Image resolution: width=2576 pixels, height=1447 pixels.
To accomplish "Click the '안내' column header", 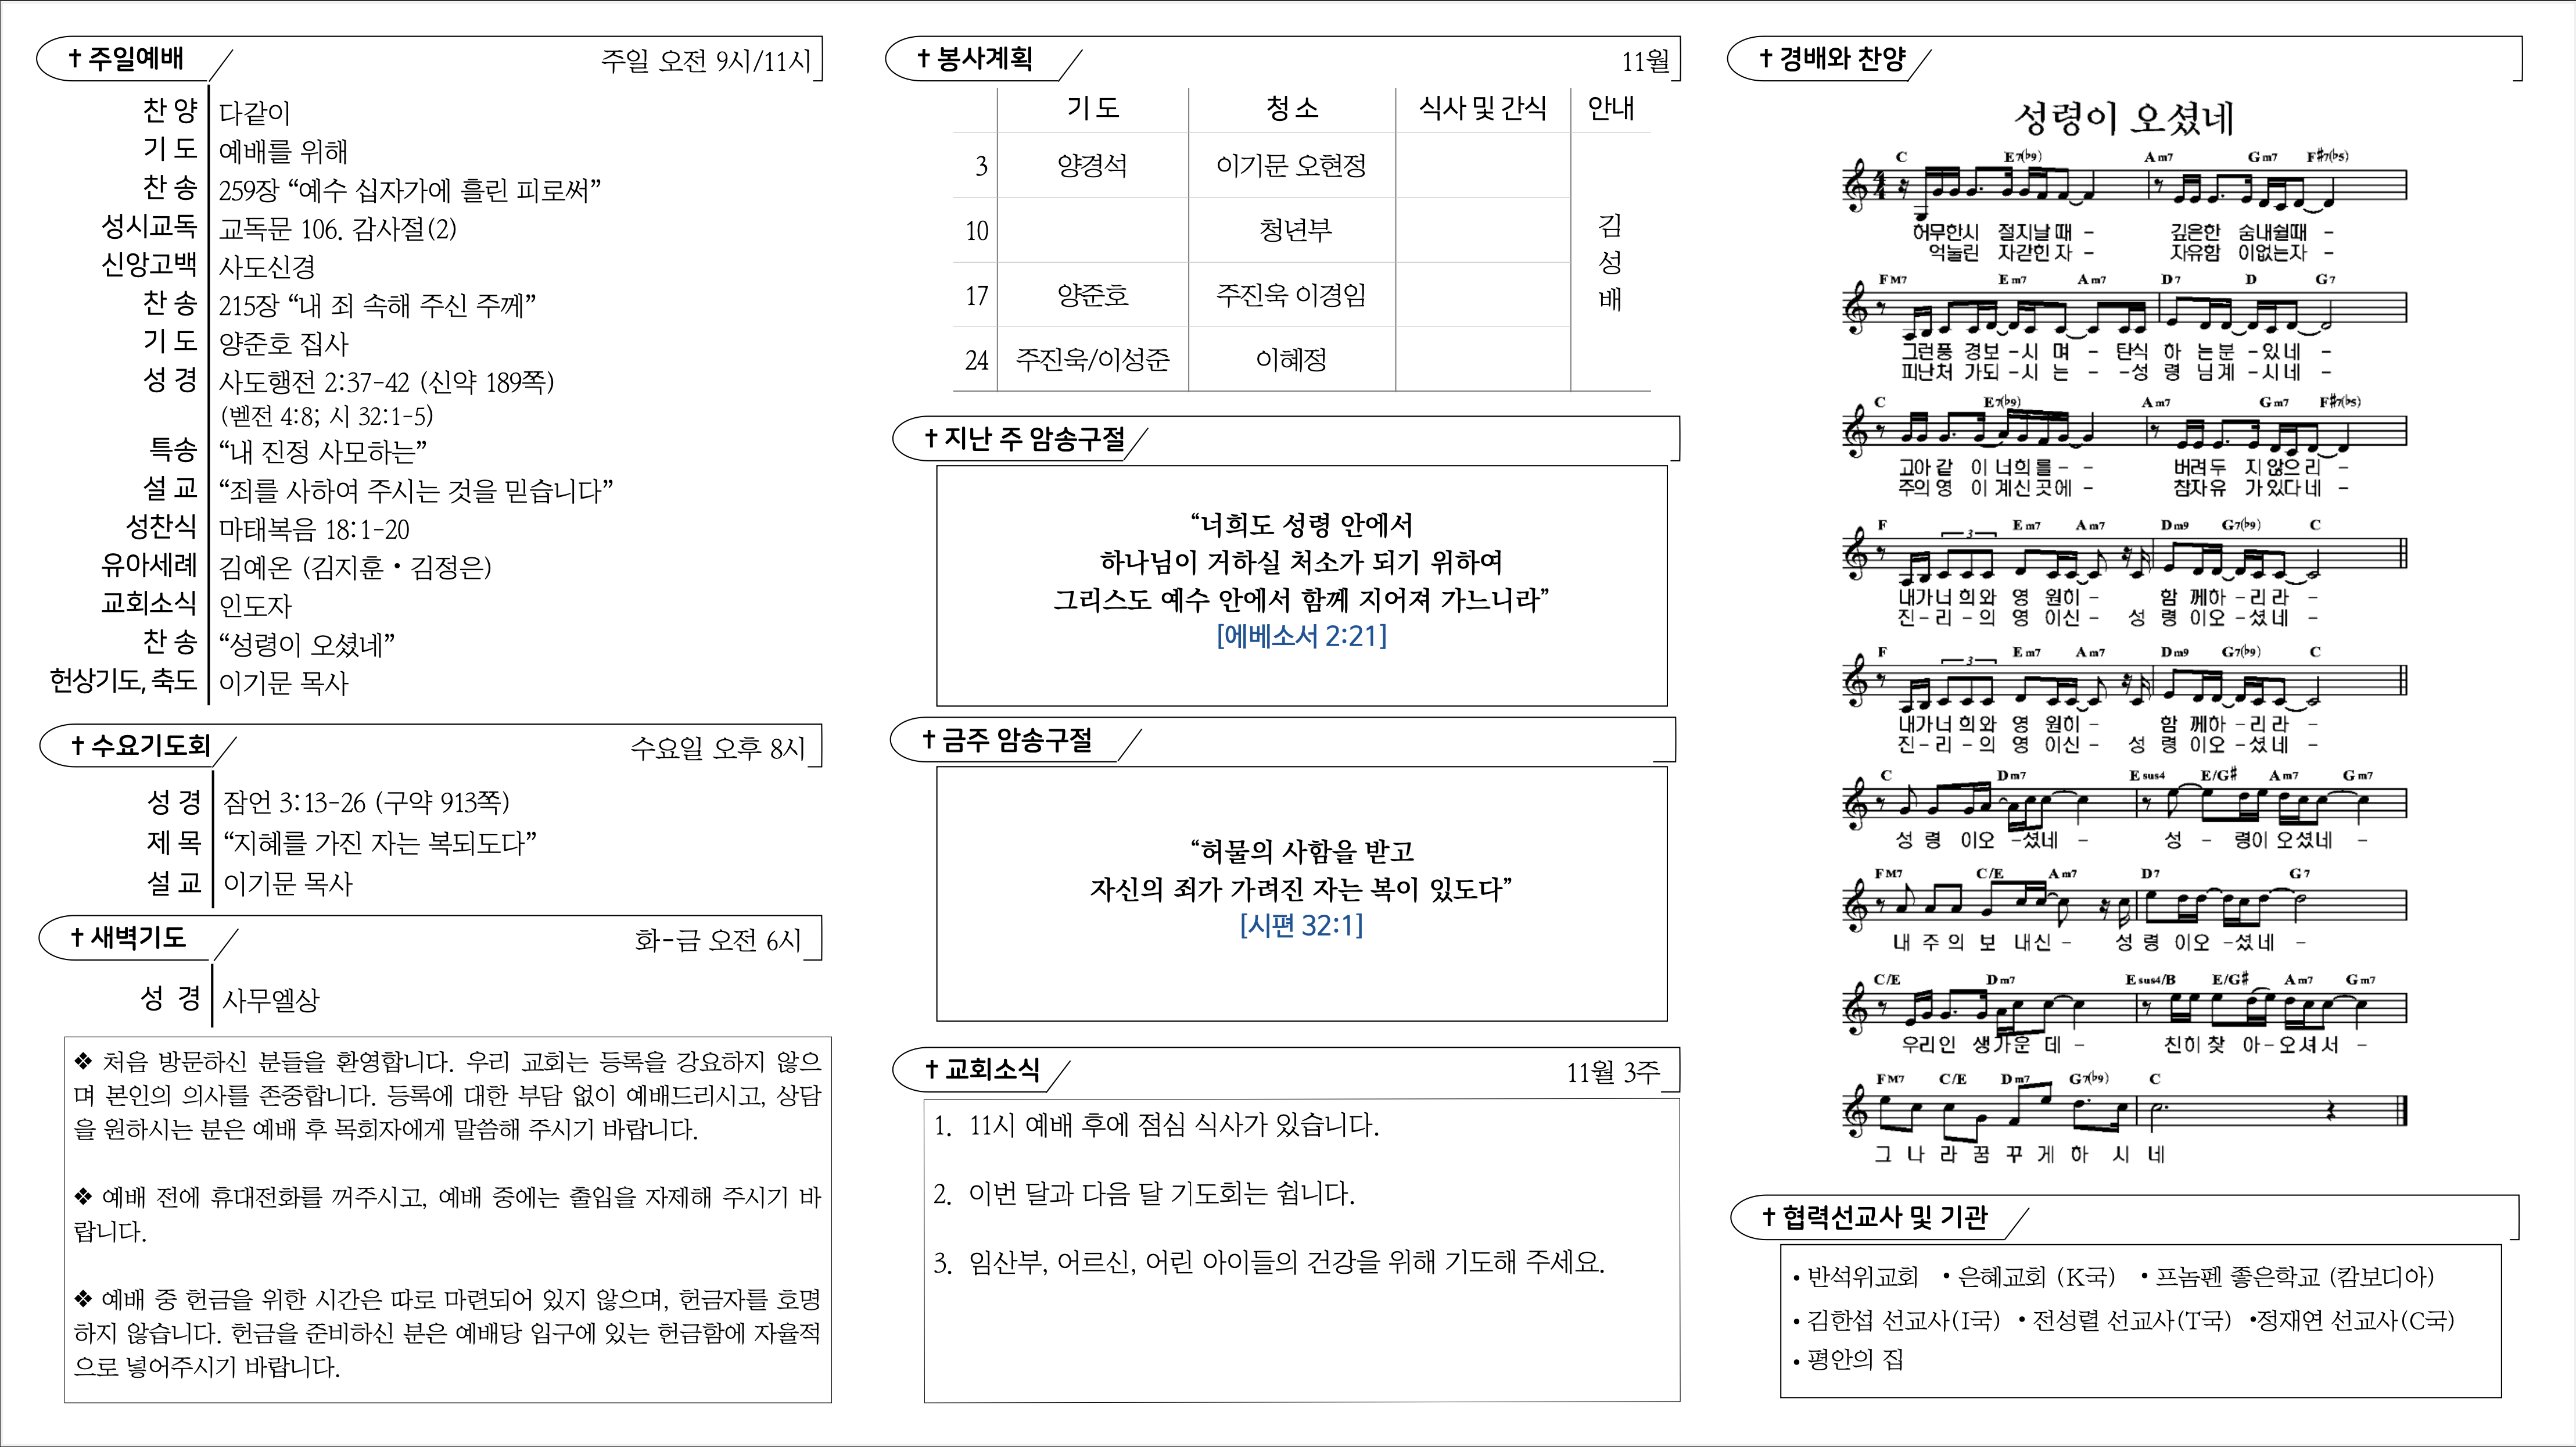I will pos(1611,108).
